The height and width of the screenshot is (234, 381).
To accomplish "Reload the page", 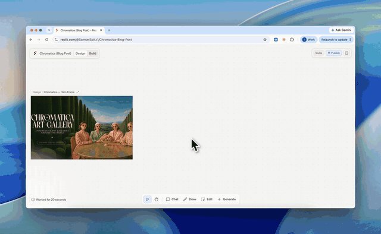I will [46, 40].
